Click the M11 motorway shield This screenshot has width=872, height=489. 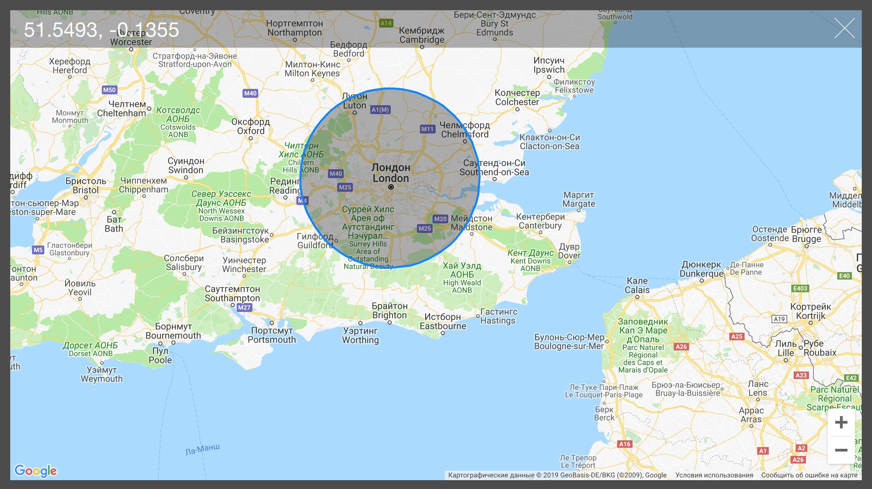coord(427,129)
